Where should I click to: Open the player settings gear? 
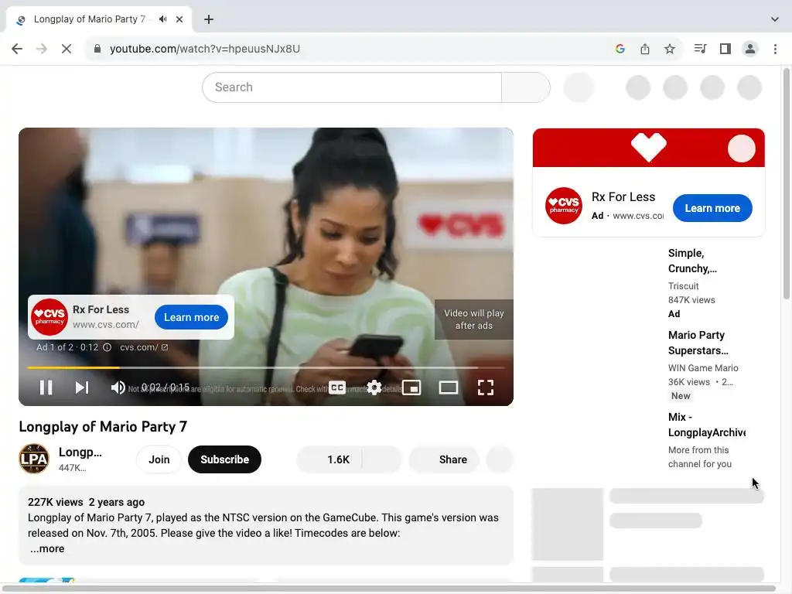pyautogui.click(x=374, y=387)
